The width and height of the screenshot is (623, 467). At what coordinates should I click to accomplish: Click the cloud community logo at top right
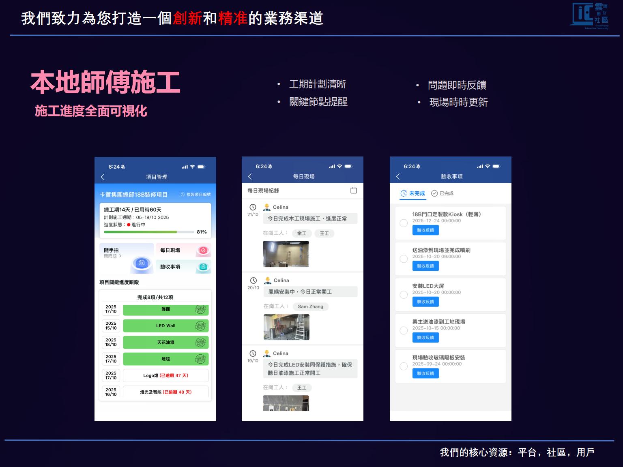(590, 16)
